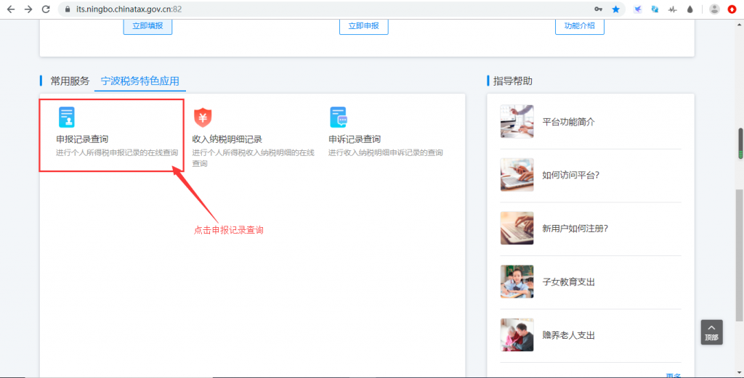The image size is (744, 378).
Task: Open the translate extension icon
Action: point(655,9)
